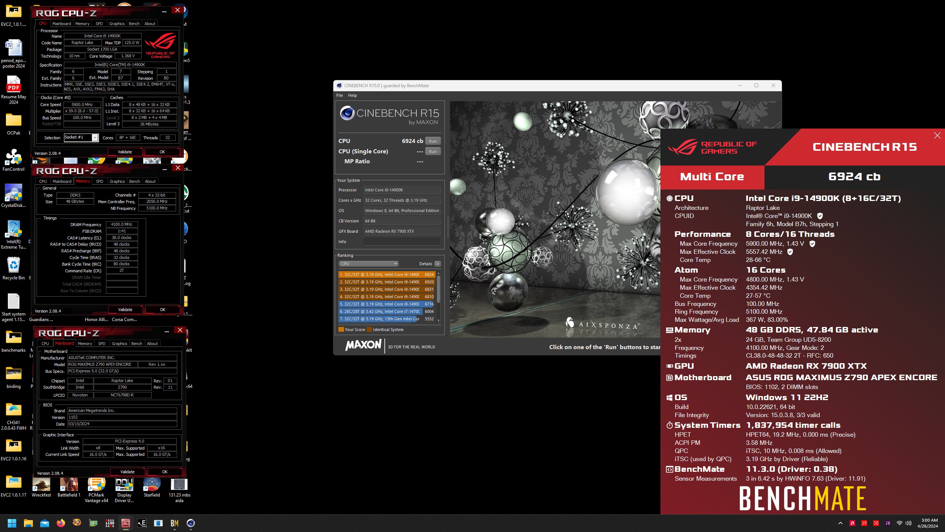Launch the FanControl desktop shortcut
This screenshot has width=945, height=532.
(14, 160)
